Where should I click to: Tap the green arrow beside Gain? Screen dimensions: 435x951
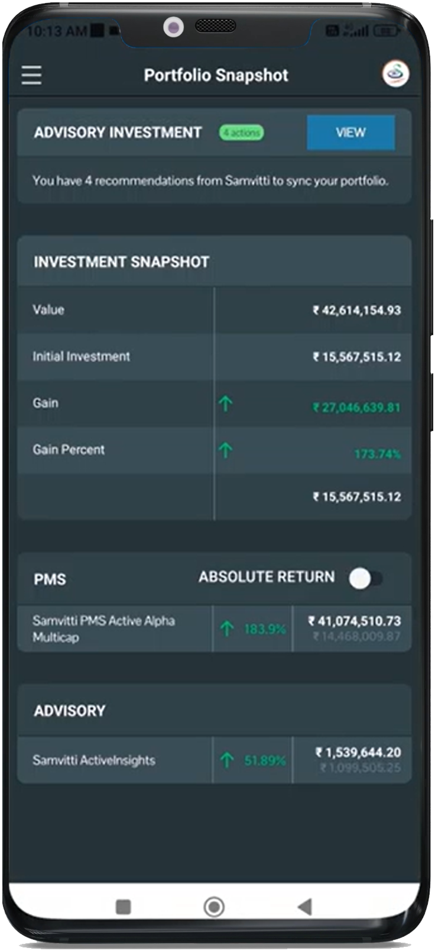pyautogui.click(x=225, y=404)
